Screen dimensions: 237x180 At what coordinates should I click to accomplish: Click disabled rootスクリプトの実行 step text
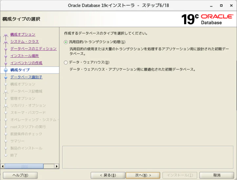28,127
